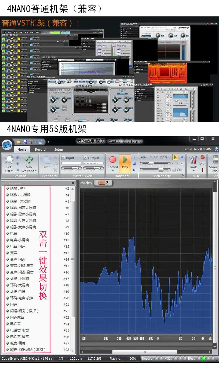Select sub-session 变声-闪避-魔音 #16
Image resolution: width=219 pixels, height=367 pixels.
[38, 272]
